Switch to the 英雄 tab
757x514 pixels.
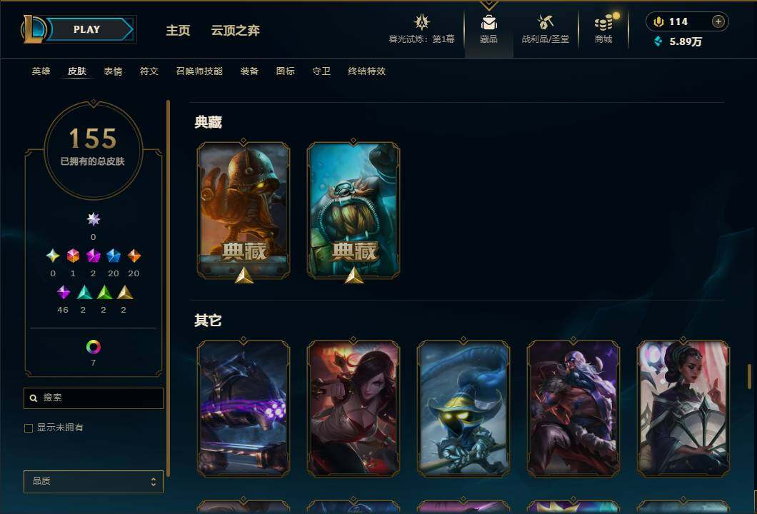pyautogui.click(x=41, y=71)
